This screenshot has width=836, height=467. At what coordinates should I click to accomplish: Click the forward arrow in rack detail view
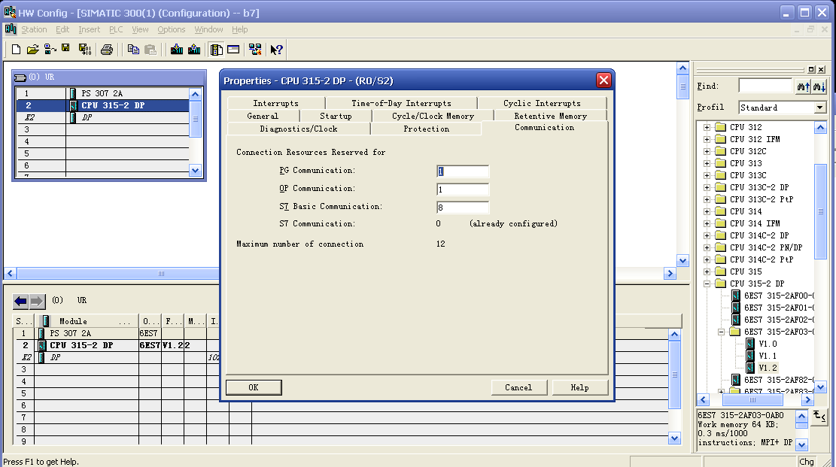(x=37, y=302)
